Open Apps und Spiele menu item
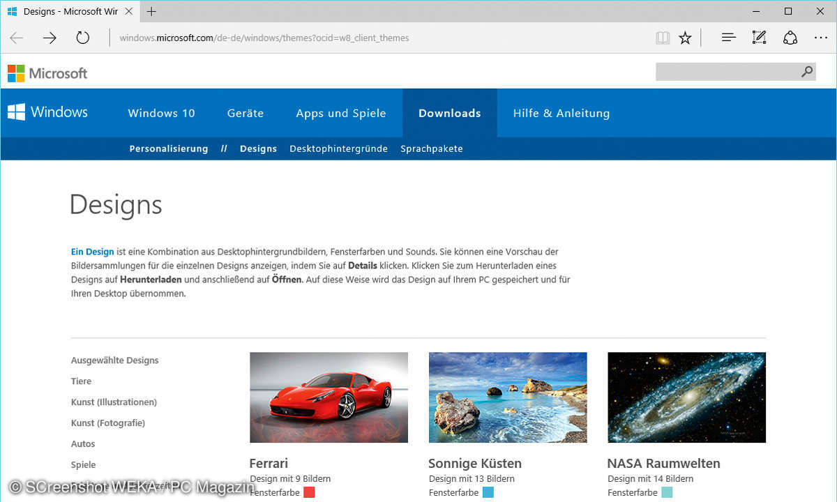837x502 pixels. click(x=341, y=113)
